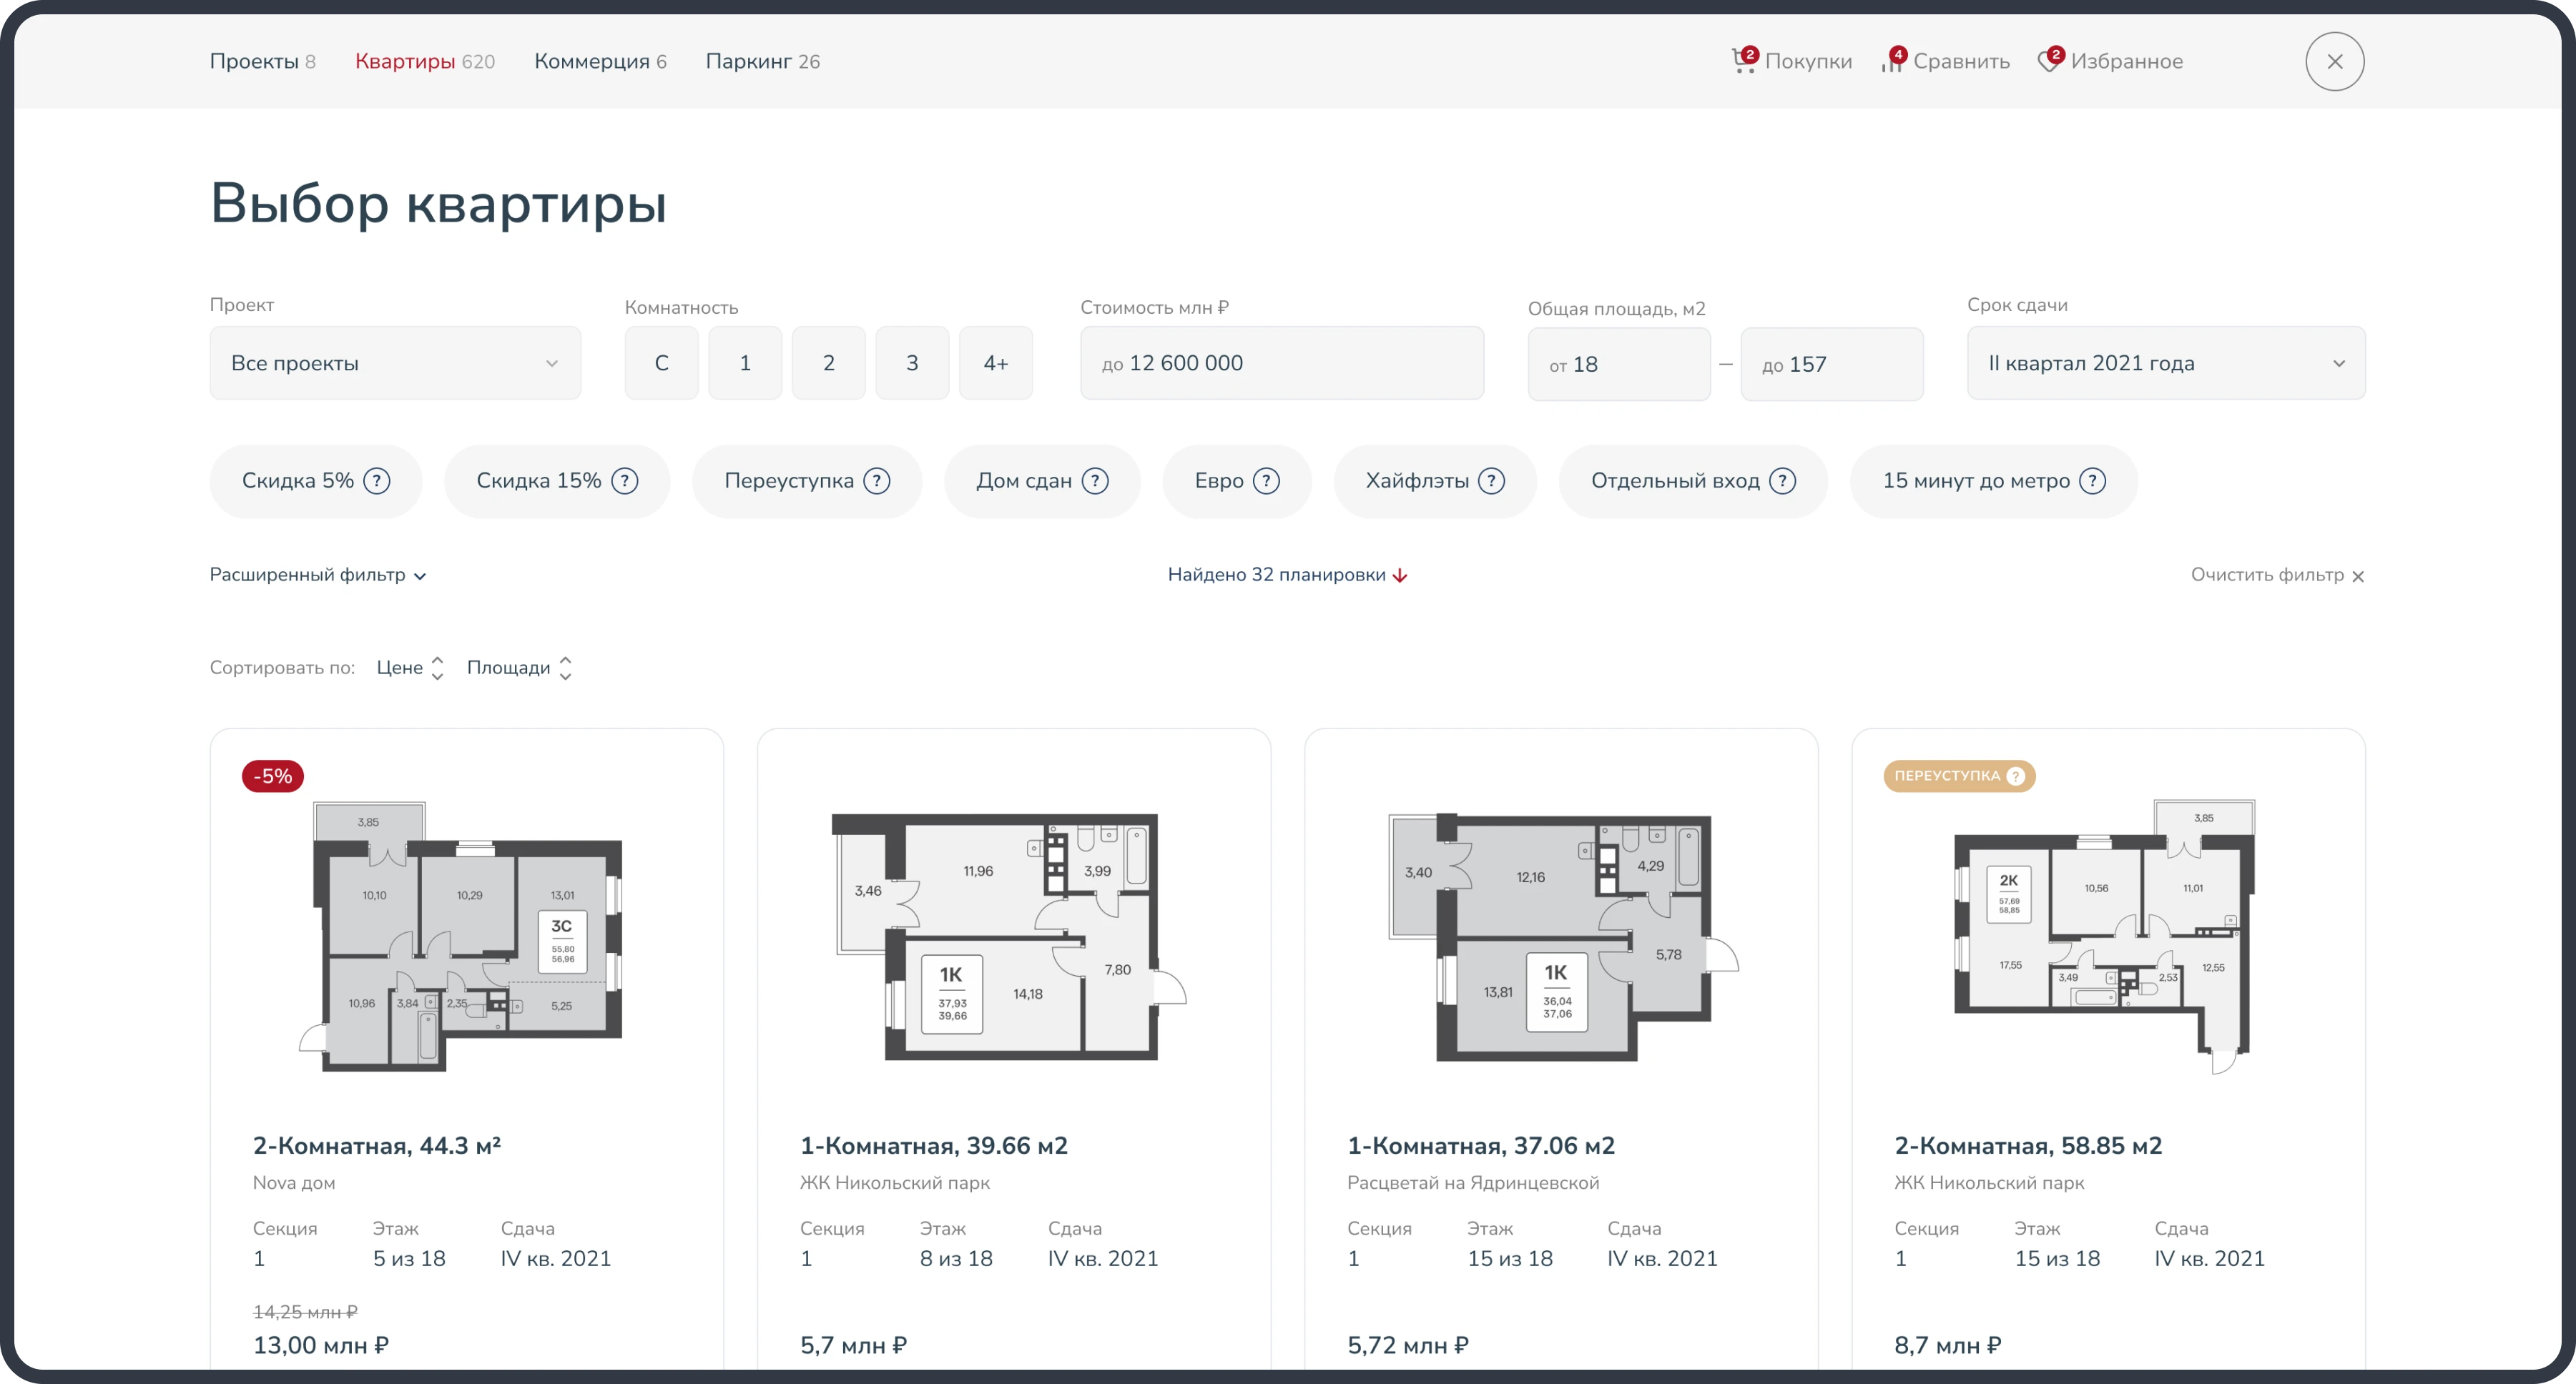Toggle room count filter 2
The height and width of the screenshot is (1384, 2576).
click(828, 364)
